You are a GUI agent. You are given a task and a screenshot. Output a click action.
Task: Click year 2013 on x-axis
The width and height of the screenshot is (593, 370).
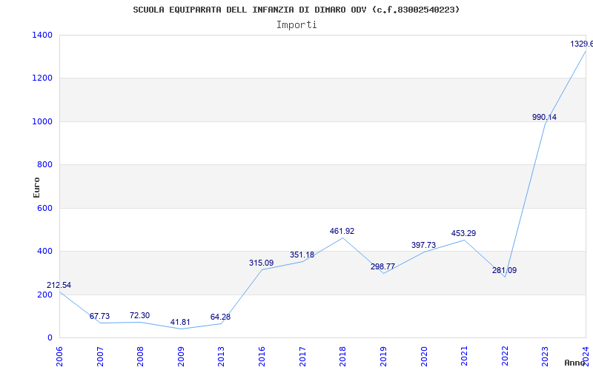click(221, 357)
